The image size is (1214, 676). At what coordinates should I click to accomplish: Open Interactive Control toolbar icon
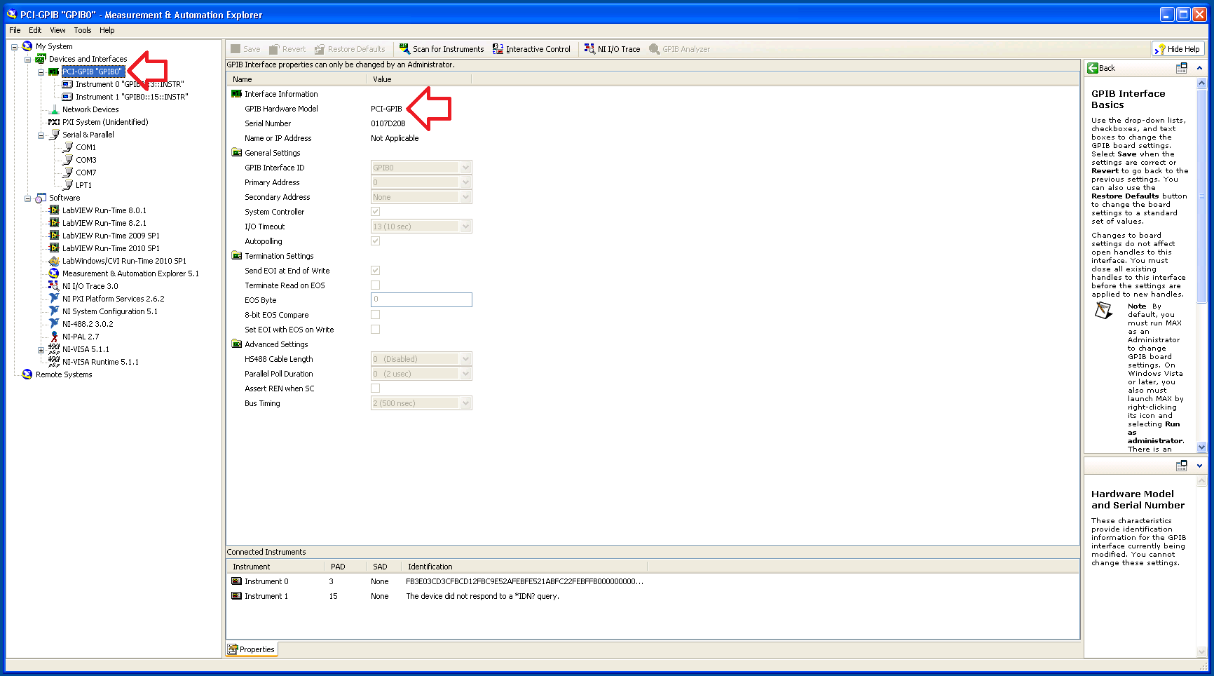click(x=498, y=48)
